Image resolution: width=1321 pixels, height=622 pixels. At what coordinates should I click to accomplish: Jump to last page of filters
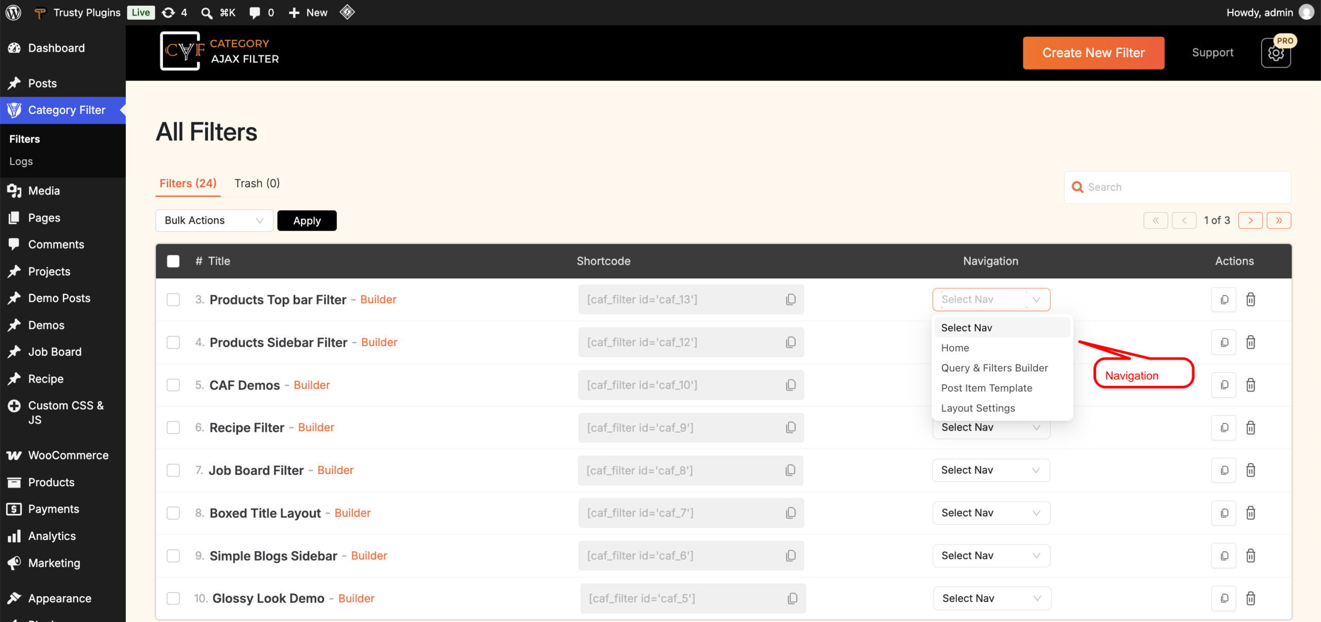coord(1279,221)
